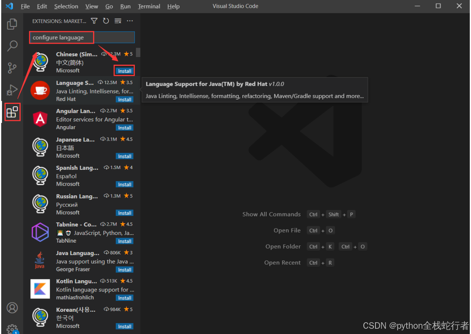Install the Angular Language Service
471x334 pixels.
pos(124,127)
